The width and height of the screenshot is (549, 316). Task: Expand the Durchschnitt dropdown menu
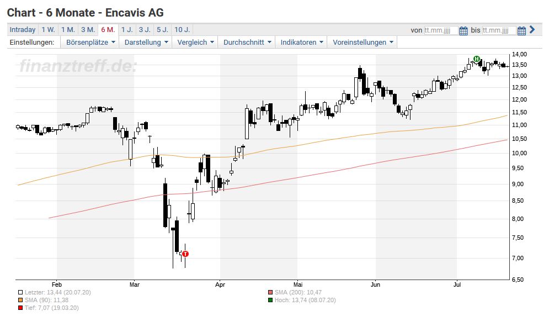click(x=247, y=42)
